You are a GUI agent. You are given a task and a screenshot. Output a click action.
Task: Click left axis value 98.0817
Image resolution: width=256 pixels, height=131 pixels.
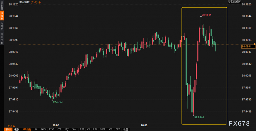[13, 52]
